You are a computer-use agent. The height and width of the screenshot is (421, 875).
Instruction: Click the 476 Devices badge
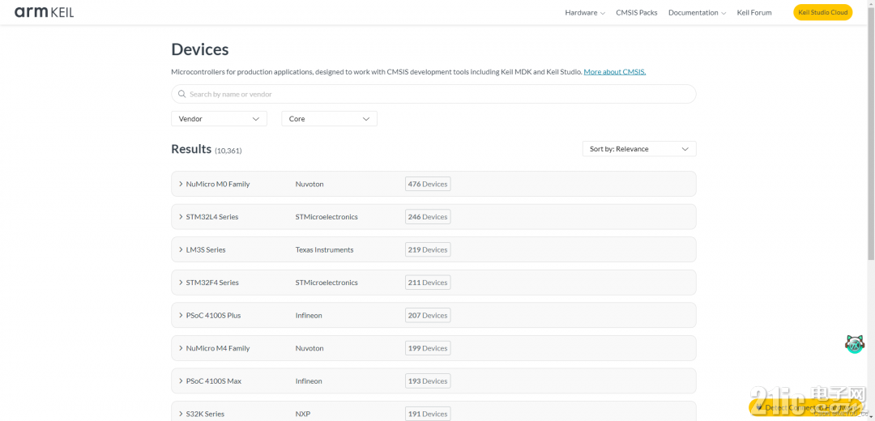coord(428,184)
